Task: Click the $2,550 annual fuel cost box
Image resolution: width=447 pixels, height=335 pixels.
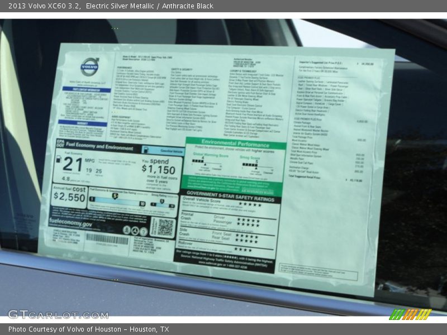Action: click(69, 195)
